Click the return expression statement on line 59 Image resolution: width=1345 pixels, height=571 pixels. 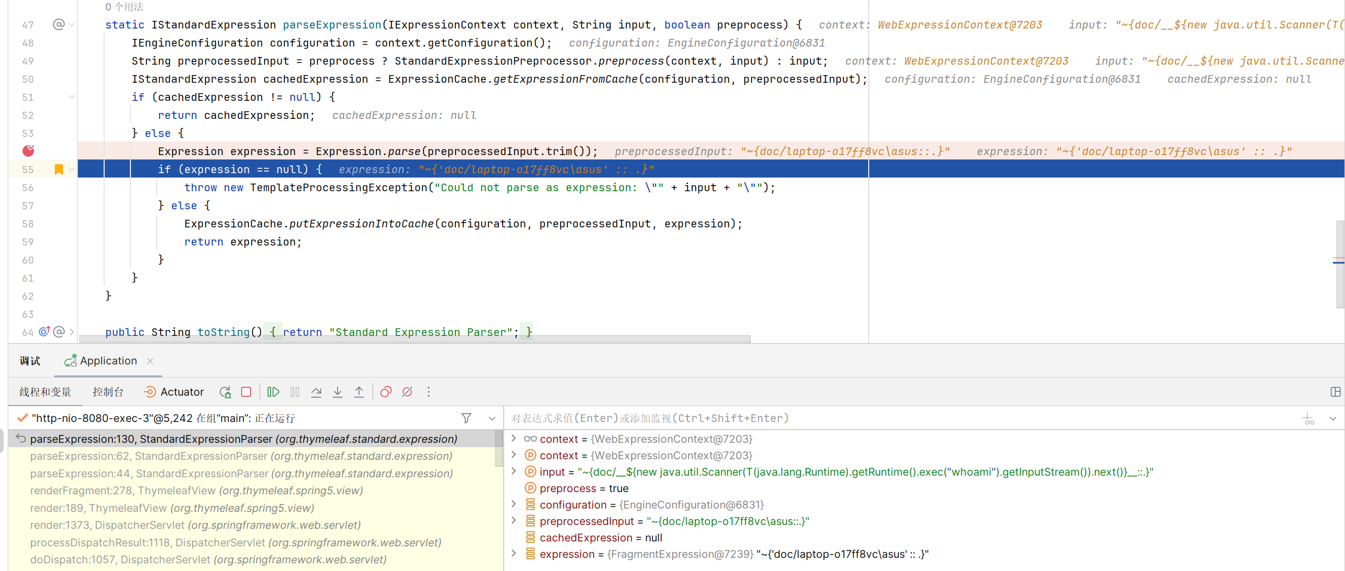243,242
